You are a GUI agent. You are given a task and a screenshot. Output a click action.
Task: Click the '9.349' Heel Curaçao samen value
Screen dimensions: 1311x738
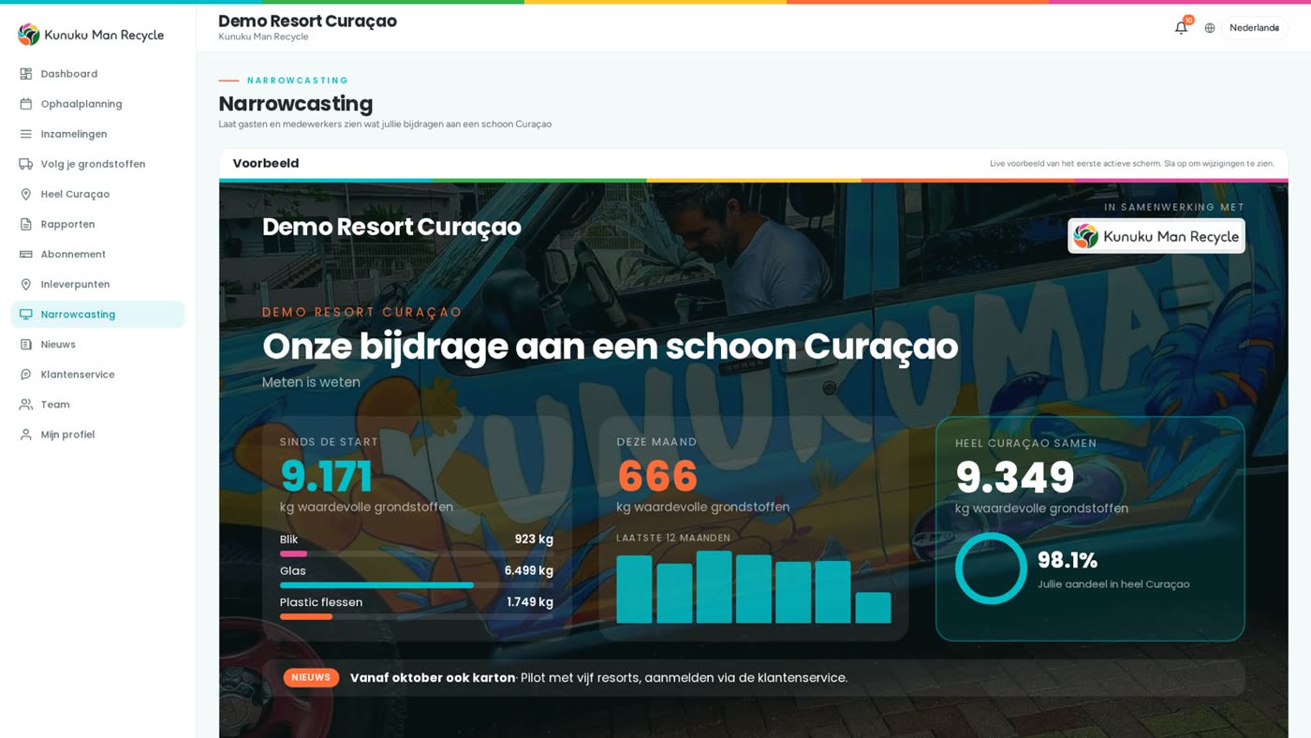point(1015,478)
